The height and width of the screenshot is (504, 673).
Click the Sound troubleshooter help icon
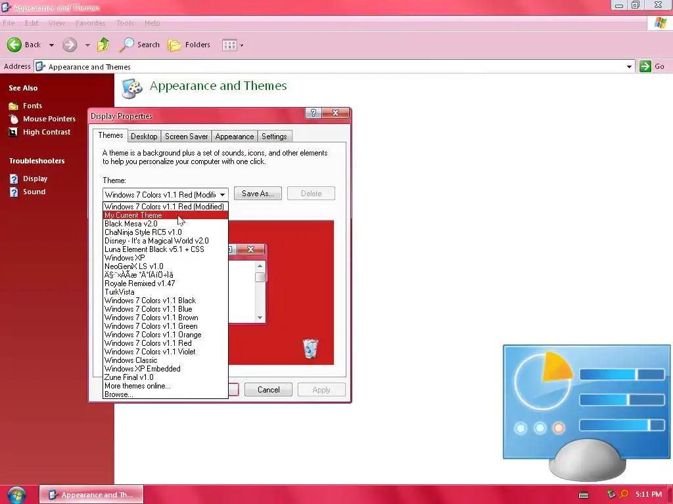click(x=14, y=192)
